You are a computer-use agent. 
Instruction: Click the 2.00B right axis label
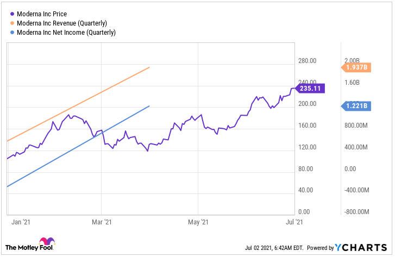(x=352, y=61)
